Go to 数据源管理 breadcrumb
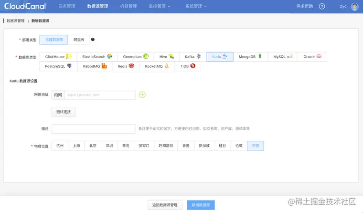 click(x=15, y=21)
